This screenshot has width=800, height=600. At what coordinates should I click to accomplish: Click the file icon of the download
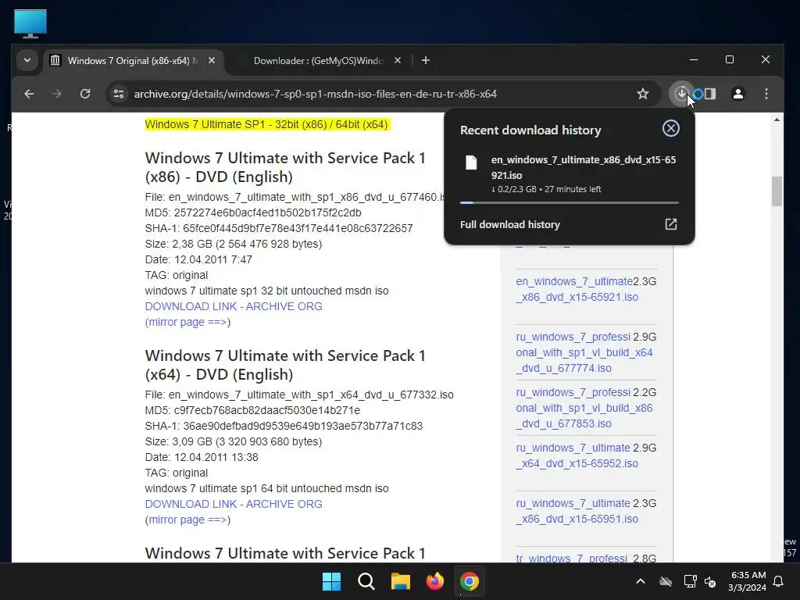471,162
